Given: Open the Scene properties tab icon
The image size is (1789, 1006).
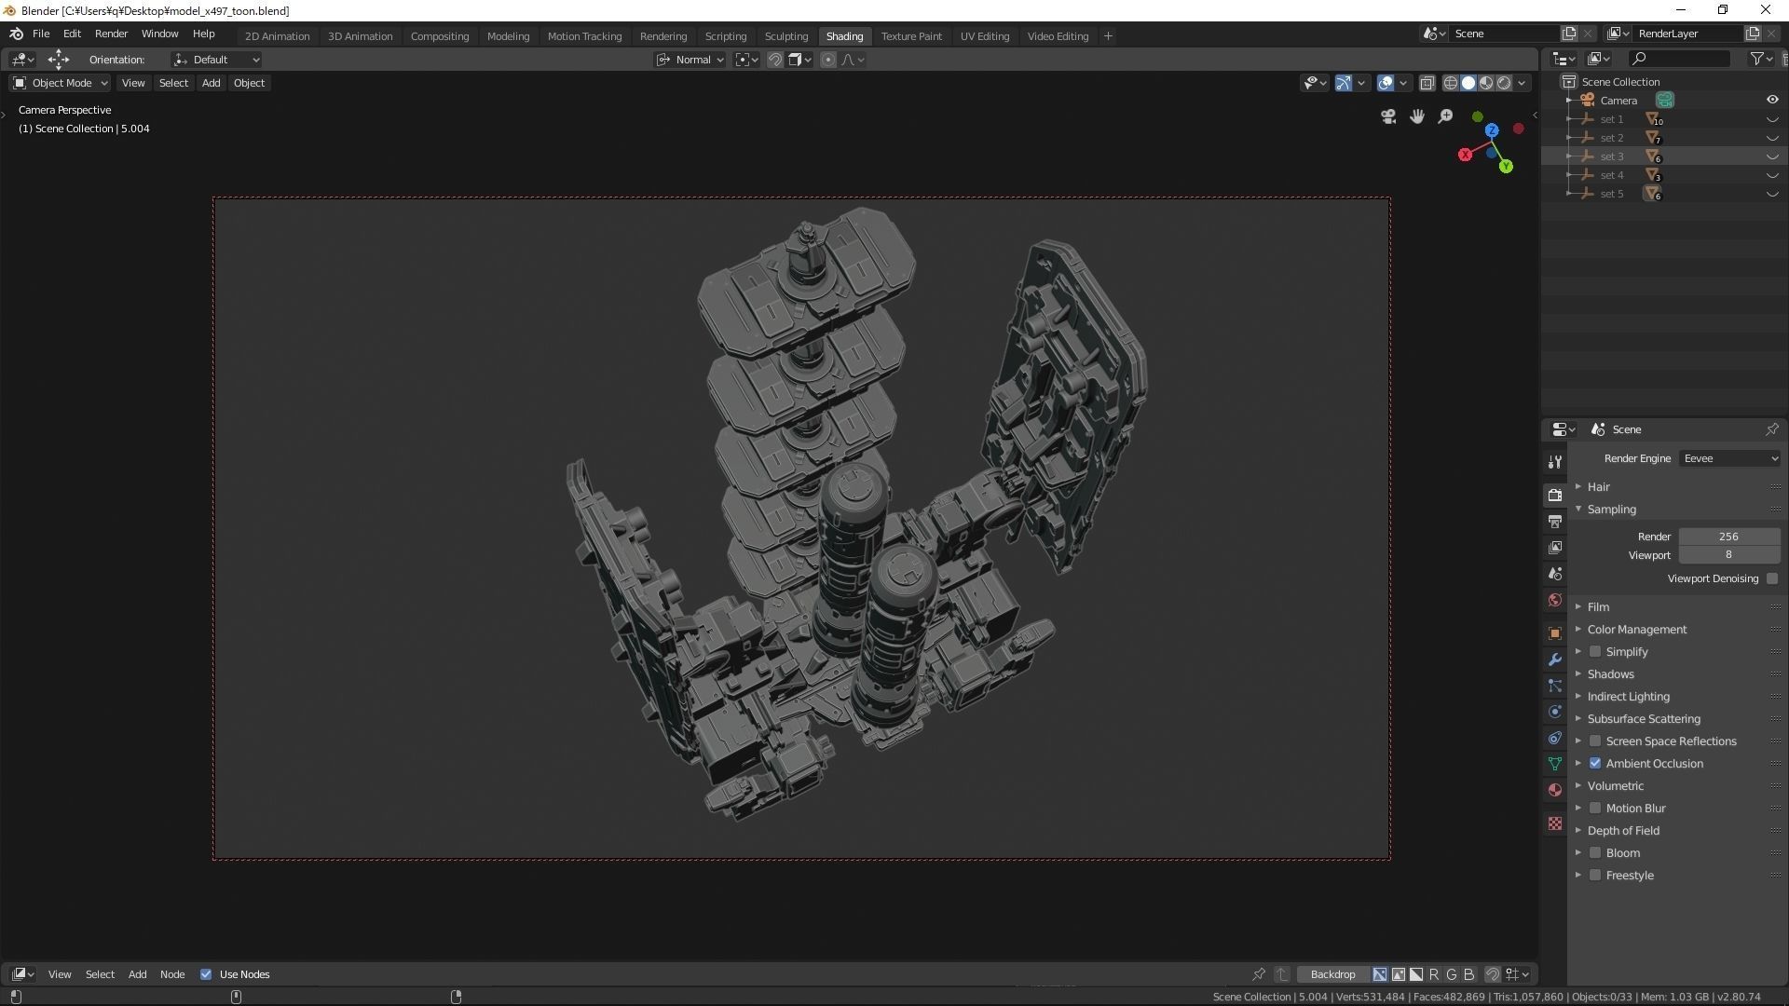Looking at the screenshot, I should pyautogui.click(x=1554, y=573).
